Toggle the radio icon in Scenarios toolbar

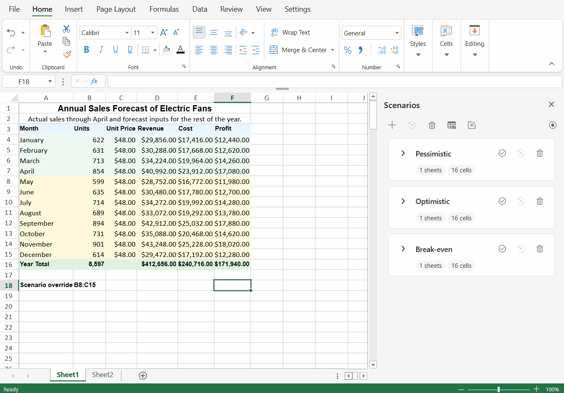[553, 125]
